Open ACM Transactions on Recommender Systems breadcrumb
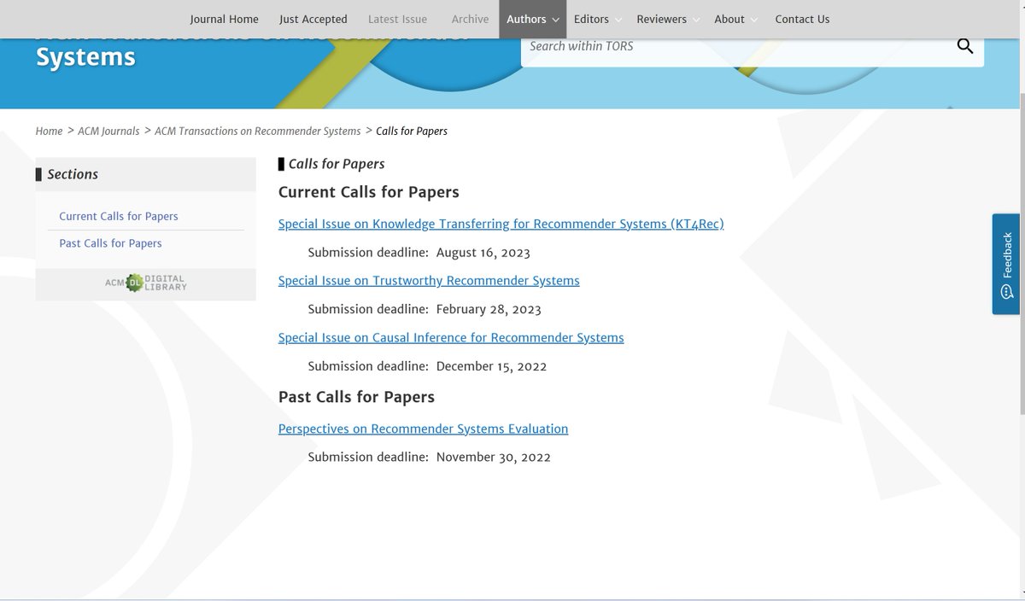 point(258,131)
